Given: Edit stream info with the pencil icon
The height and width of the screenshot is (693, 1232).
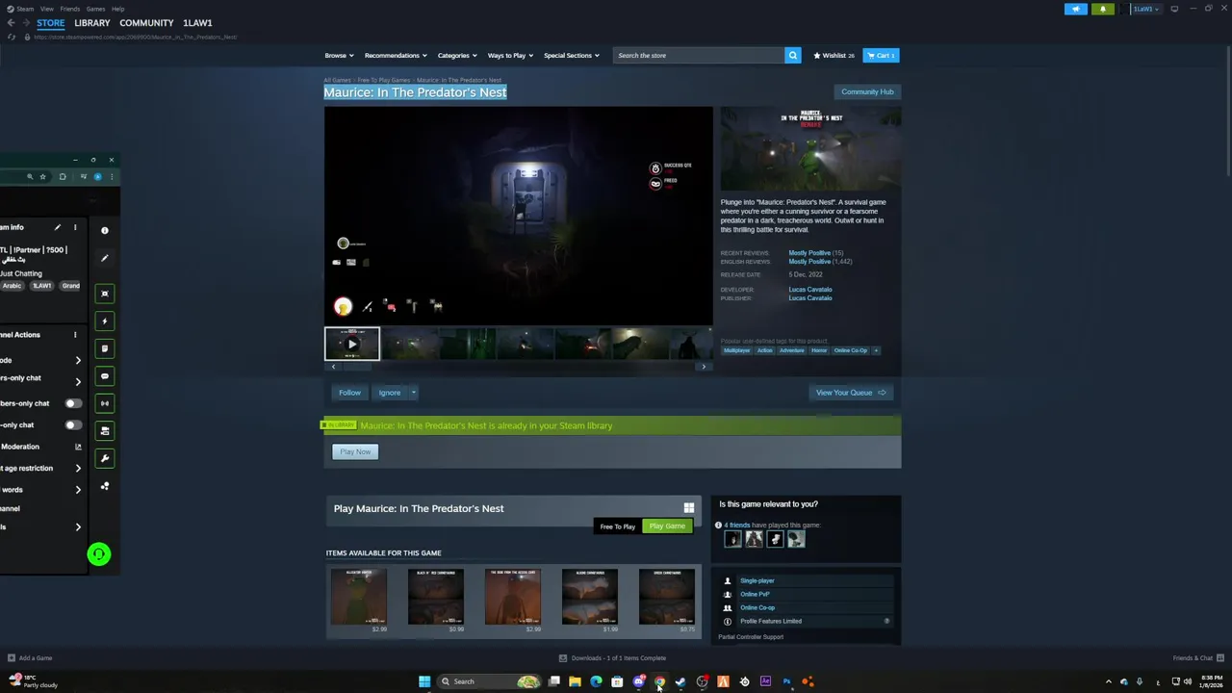Looking at the screenshot, I should click(57, 227).
